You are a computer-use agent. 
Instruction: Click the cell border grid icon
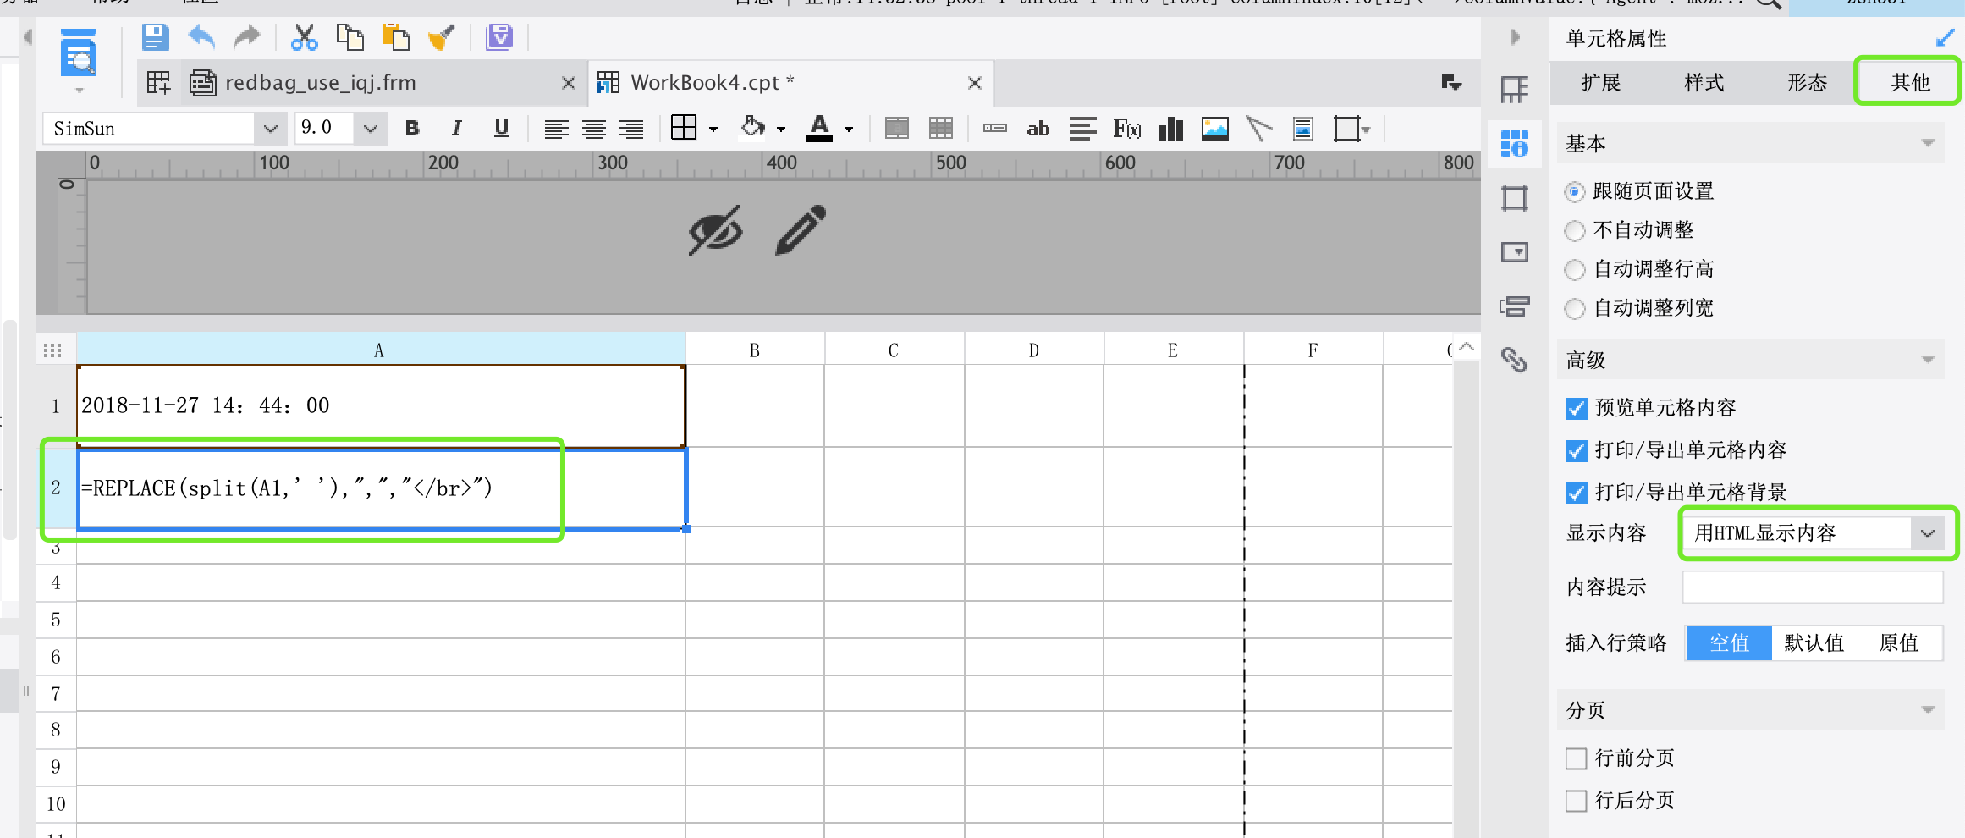tap(683, 128)
